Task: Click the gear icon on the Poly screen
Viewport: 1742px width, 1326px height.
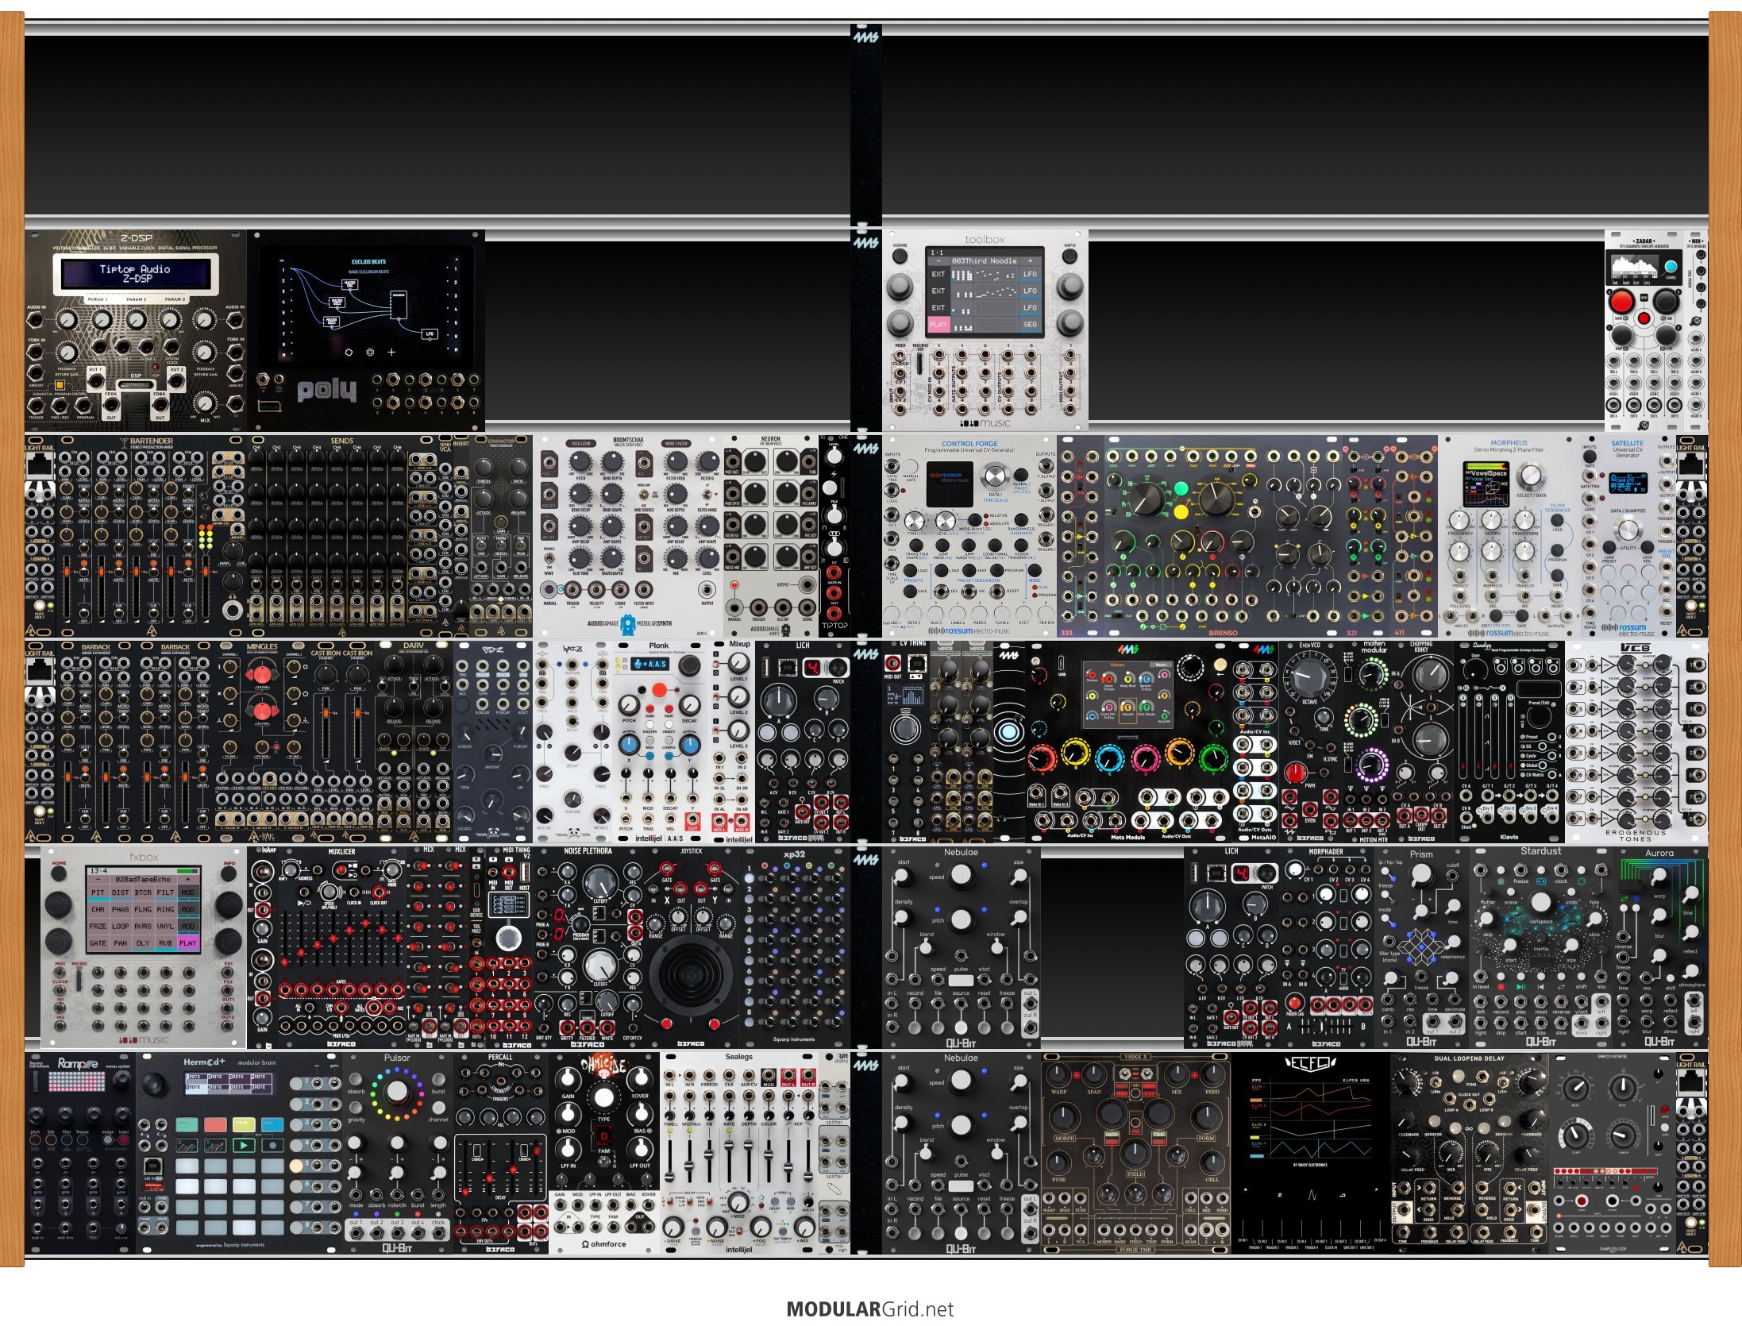Action: (369, 352)
